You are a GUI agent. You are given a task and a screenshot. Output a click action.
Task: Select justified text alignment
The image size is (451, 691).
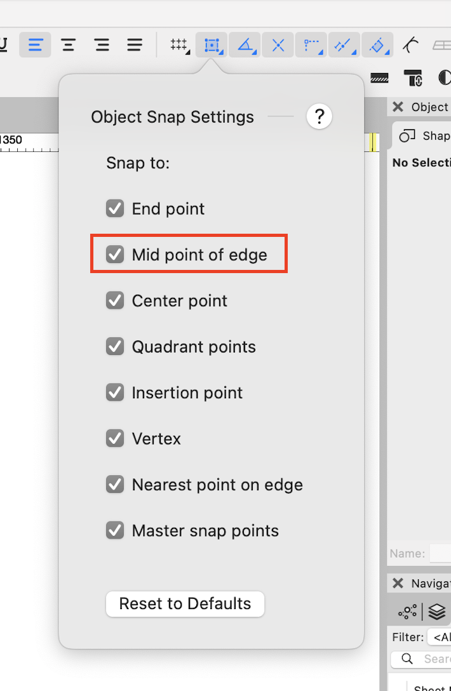click(135, 45)
